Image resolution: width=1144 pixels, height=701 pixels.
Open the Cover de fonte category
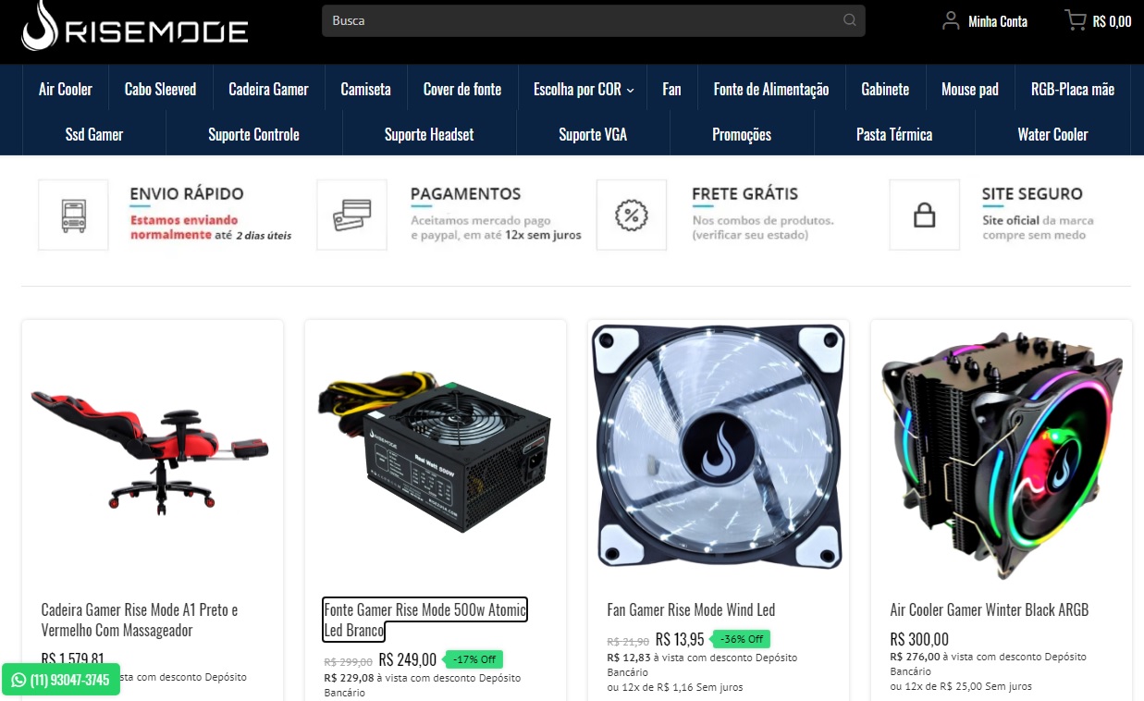462,89
